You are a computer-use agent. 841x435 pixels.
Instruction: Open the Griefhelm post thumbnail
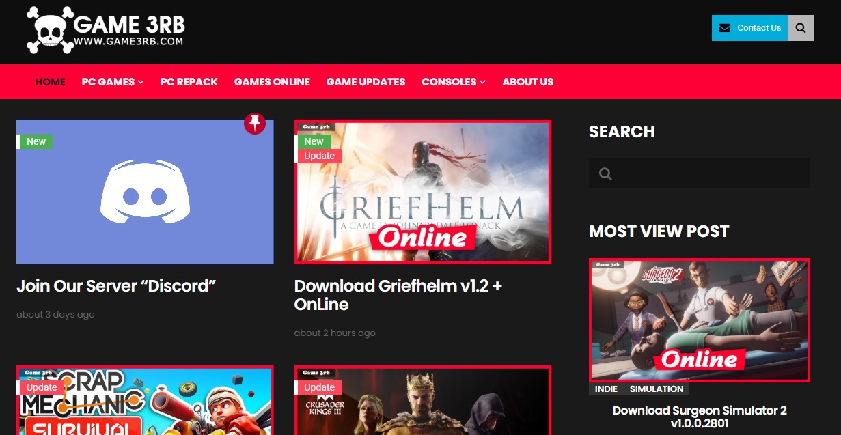click(x=423, y=192)
